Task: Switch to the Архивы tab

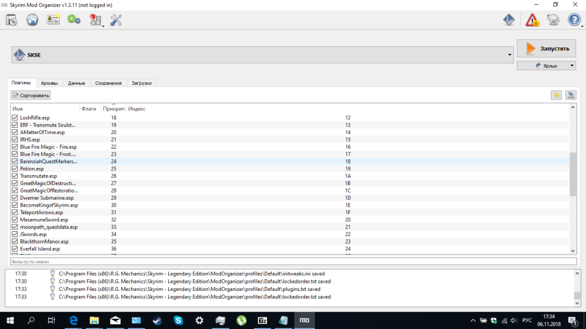Action: pos(49,83)
